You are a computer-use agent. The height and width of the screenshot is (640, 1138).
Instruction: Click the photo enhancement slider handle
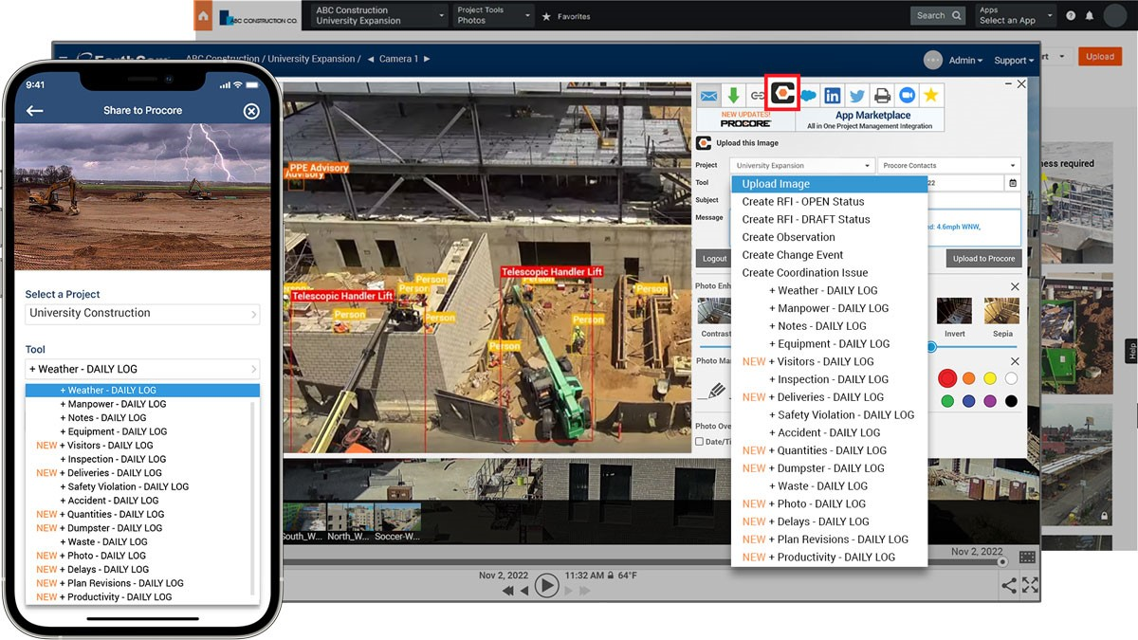931,347
